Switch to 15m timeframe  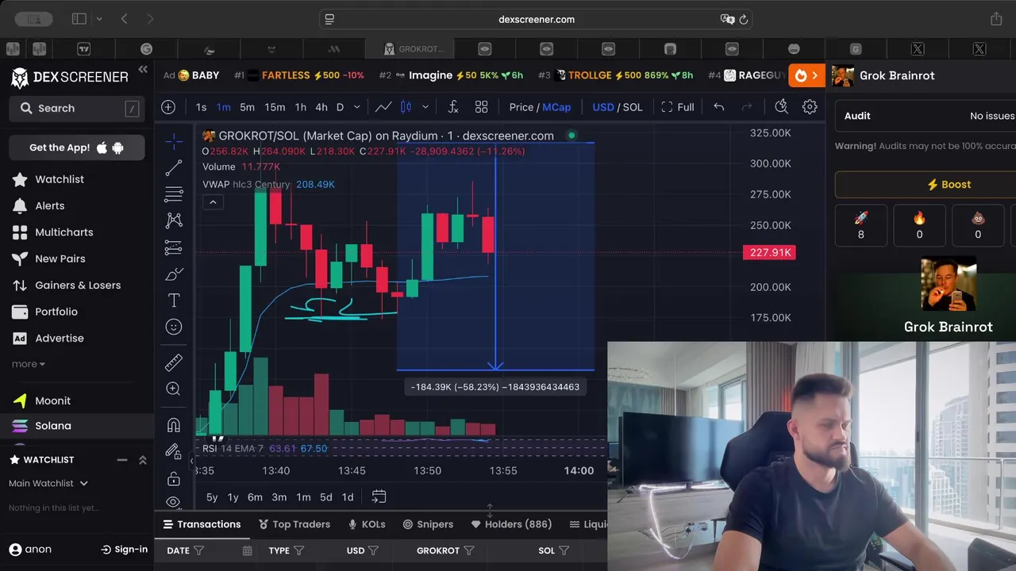coord(275,107)
